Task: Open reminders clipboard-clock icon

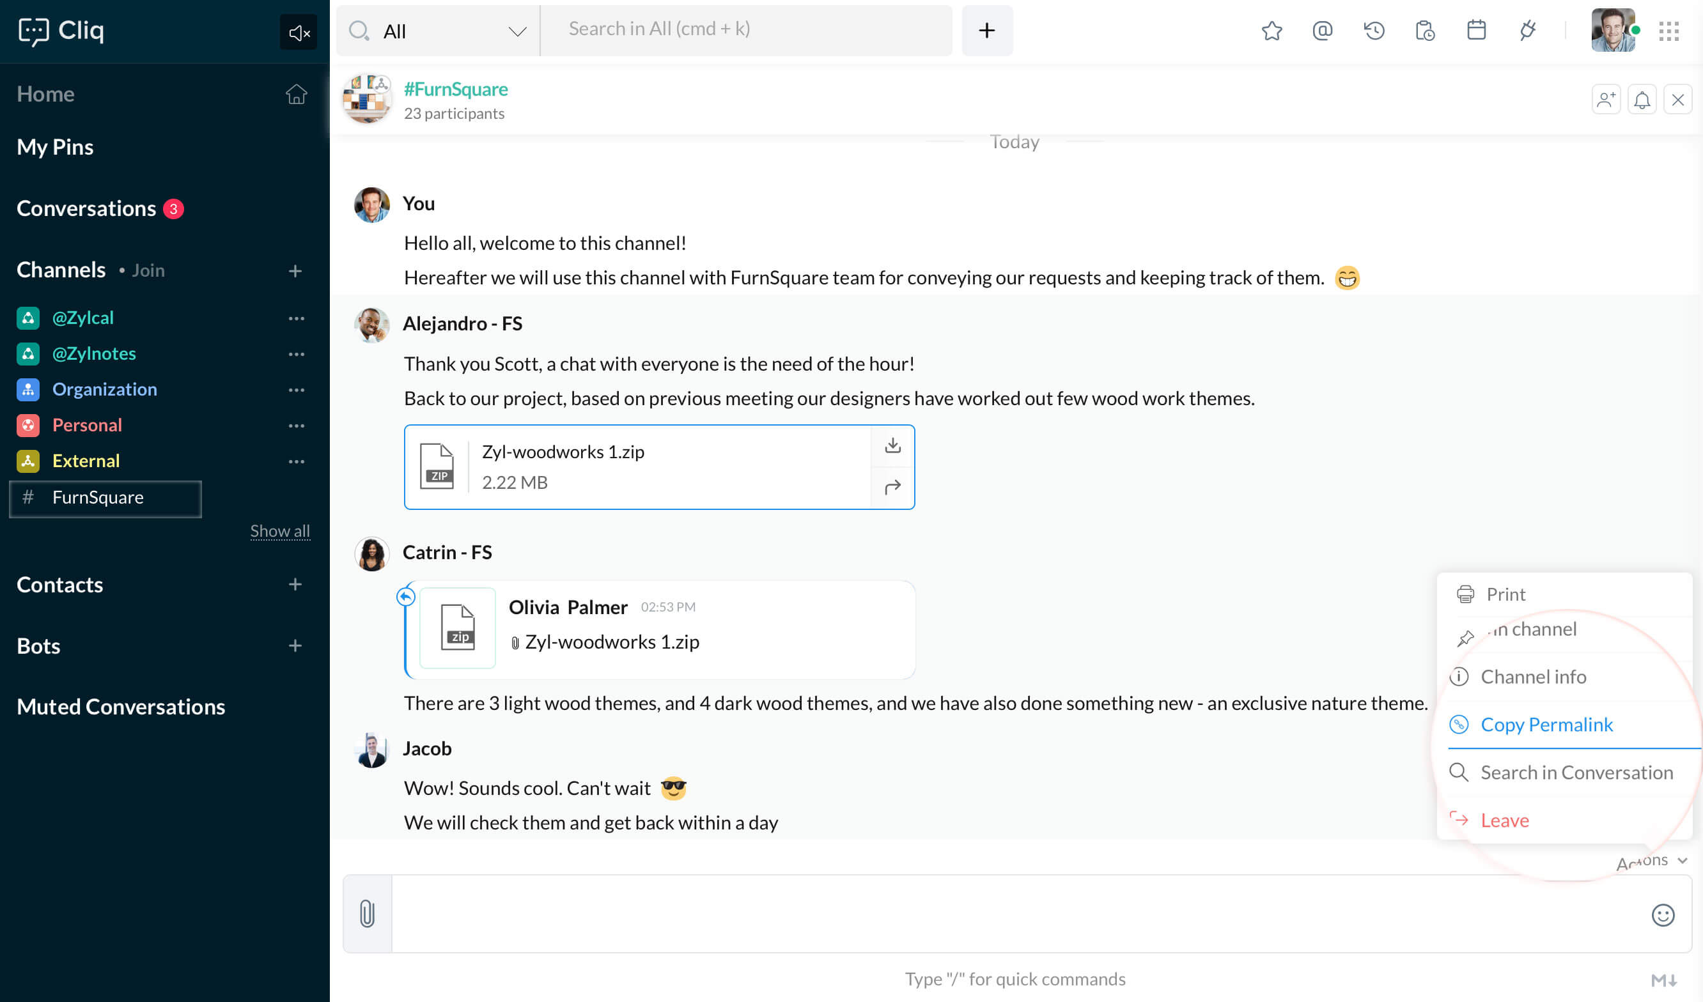Action: (1426, 31)
